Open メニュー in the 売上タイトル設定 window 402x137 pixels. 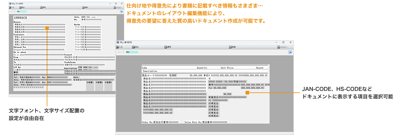tap(118, 8)
